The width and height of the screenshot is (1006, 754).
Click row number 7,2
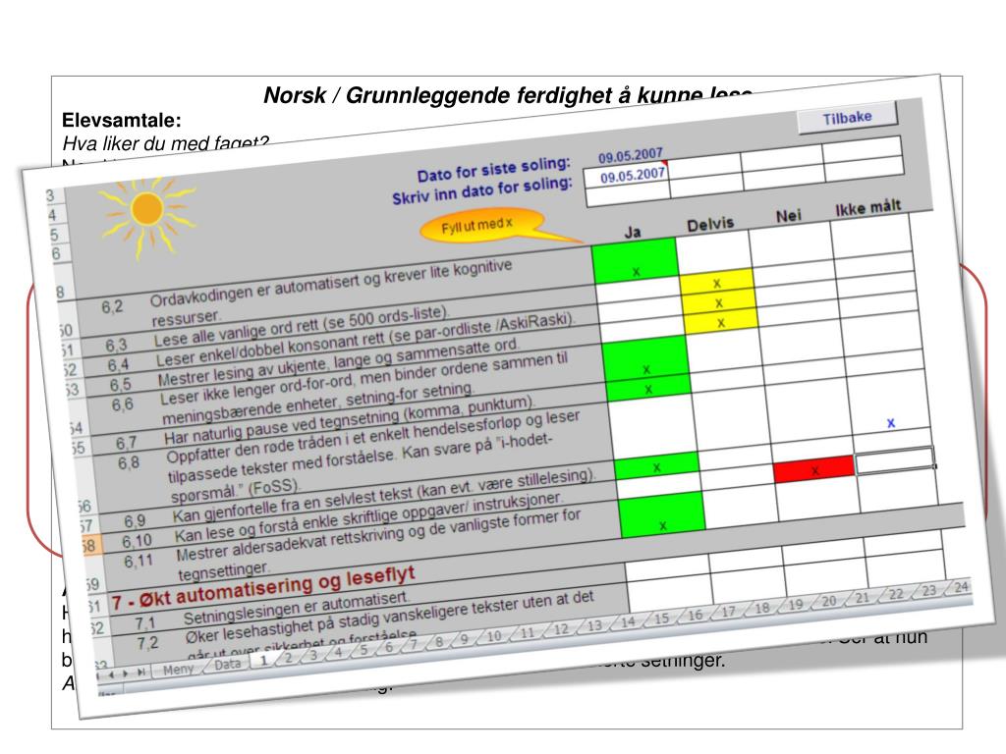point(147,642)
